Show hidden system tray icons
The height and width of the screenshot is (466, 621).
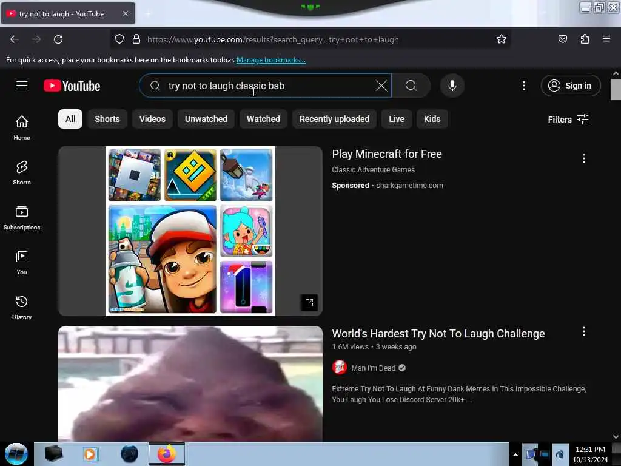[x=515, y=454]
